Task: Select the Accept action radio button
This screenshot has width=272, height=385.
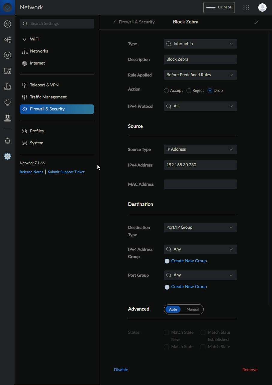Action: (166, 91)
